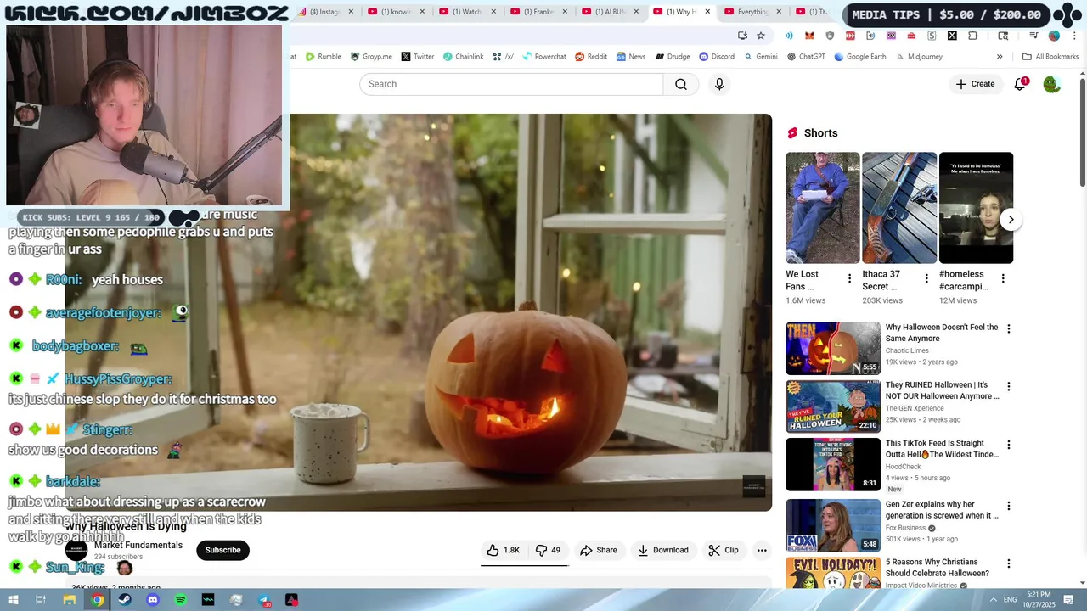Image resolution: width=1087 pixels, height=611 pixels.
Task: Launch File Explorer from taskbar
Action: point(70,600)
